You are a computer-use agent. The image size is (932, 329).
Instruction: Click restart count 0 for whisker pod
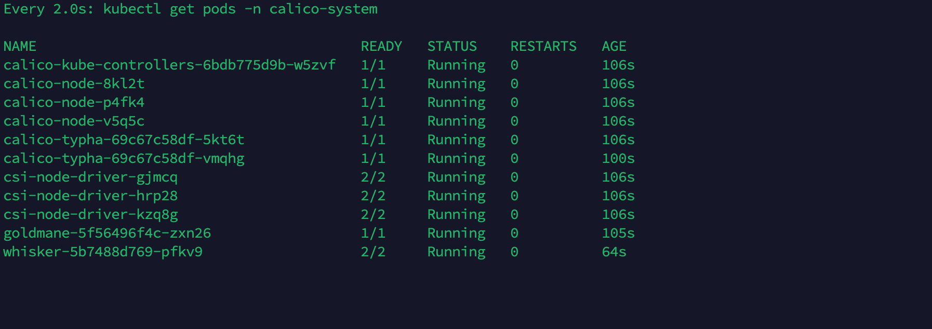tap(514, 252)
